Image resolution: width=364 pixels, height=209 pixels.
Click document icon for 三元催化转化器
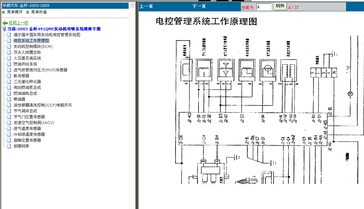pyautogui.click(x=9, y=82)
